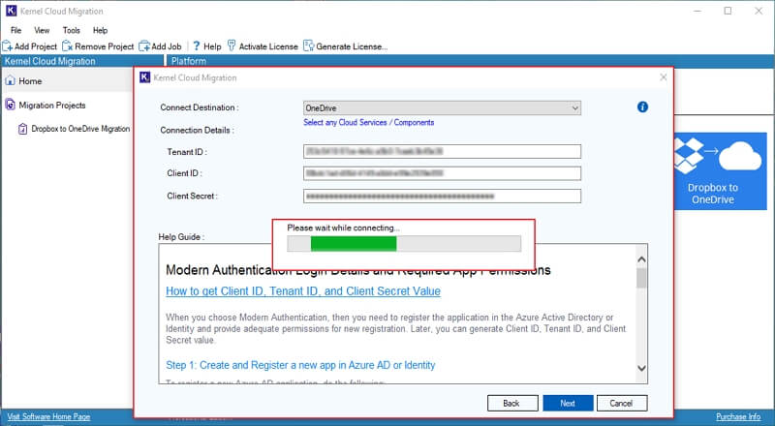This screenshot has height=426, width=775.
Task: Click the Back button
Action: point(512,404)
